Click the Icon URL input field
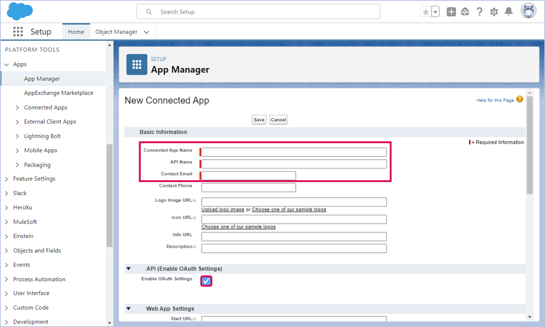The height and width of the screenshot is (327, 545). 294,219
